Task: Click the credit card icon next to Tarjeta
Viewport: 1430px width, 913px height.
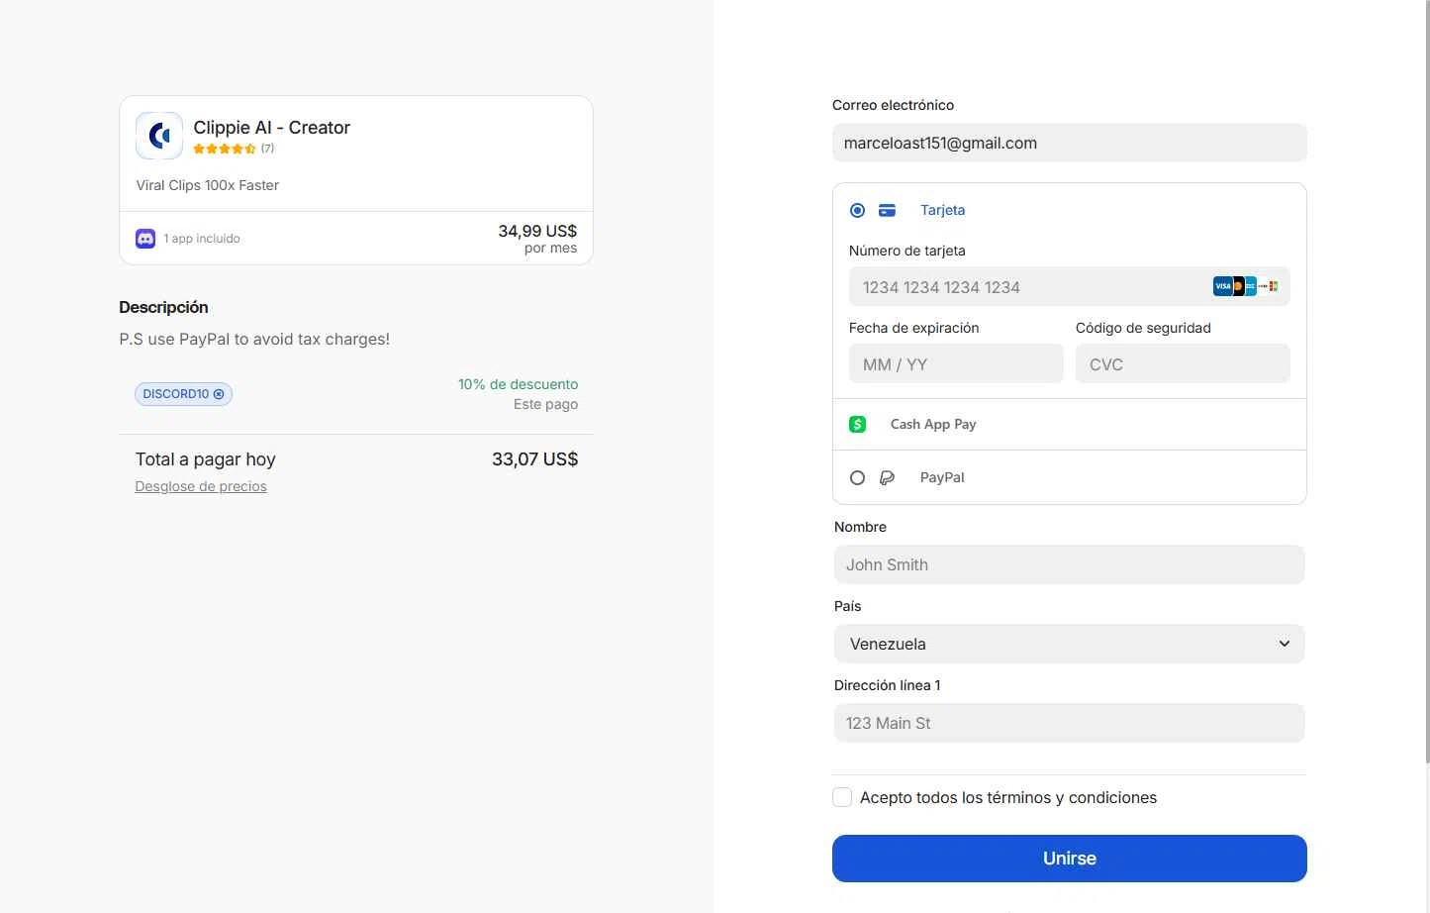Action: tap(888, 210)
